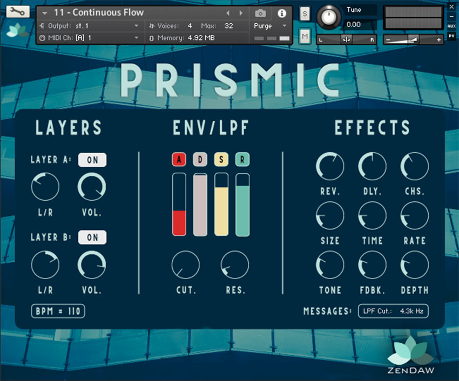Click the camera snapshot icon
459x381 pixels.
click(260, 13)
